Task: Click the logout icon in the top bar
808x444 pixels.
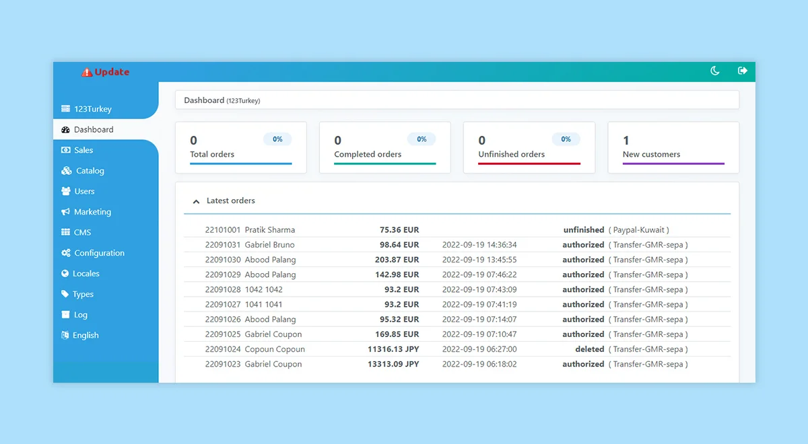Action: [741, 71]
